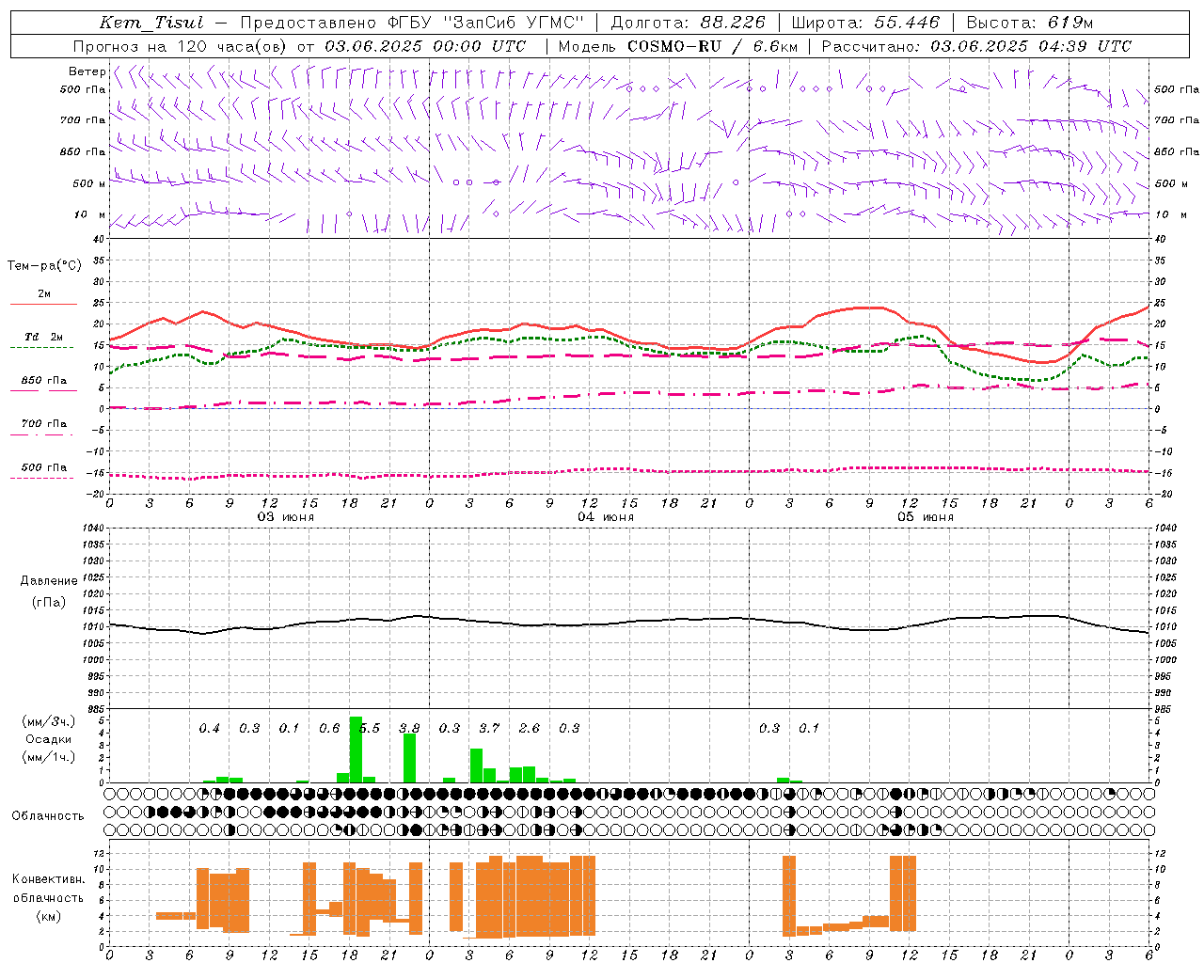
Task: Click the 05 июня date label
Action: point(926,517)
